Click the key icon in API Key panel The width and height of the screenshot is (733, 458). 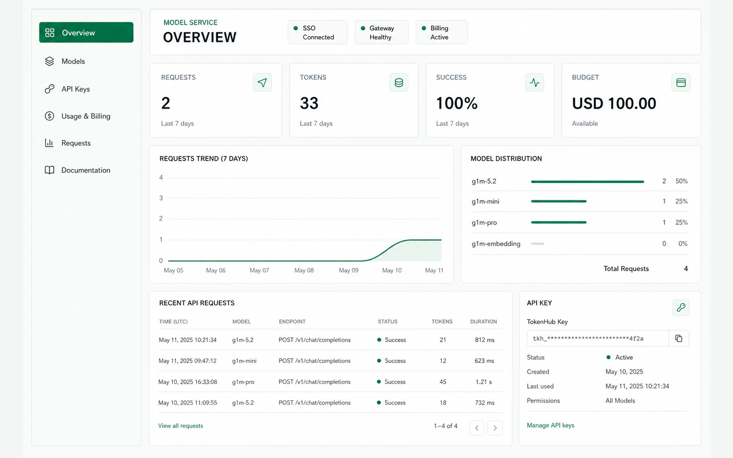coord(681,307)
